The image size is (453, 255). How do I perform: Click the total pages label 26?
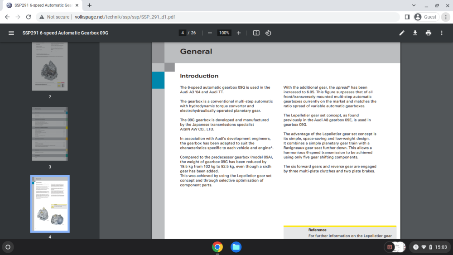point(193,33)
